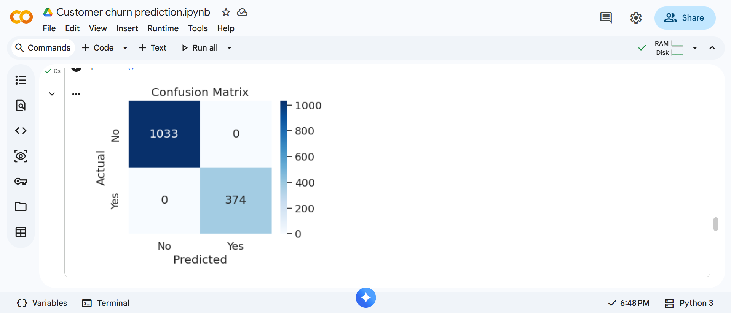Star the Customer churn prediction notebook

coord(226,13)
